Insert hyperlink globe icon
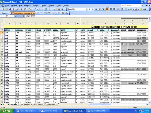Viewport: 151px width, 113px height. (46, 9)
